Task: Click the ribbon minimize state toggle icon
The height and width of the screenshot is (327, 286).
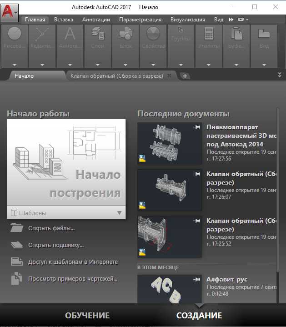Action: 241,20
